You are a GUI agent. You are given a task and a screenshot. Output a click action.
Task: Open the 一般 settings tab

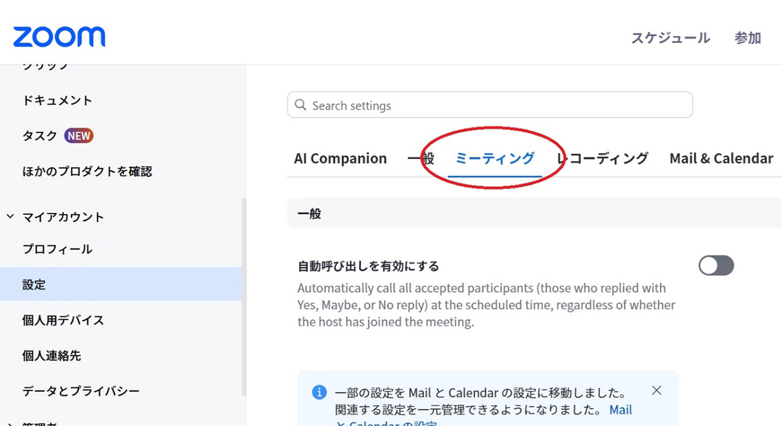(420, 159)
